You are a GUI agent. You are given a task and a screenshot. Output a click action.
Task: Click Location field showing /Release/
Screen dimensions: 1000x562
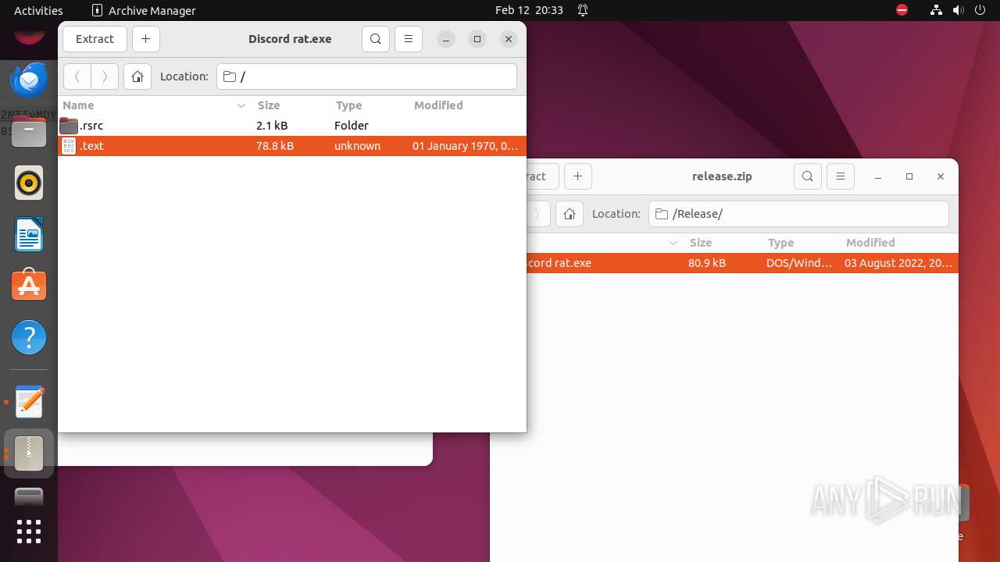[798, 214]
